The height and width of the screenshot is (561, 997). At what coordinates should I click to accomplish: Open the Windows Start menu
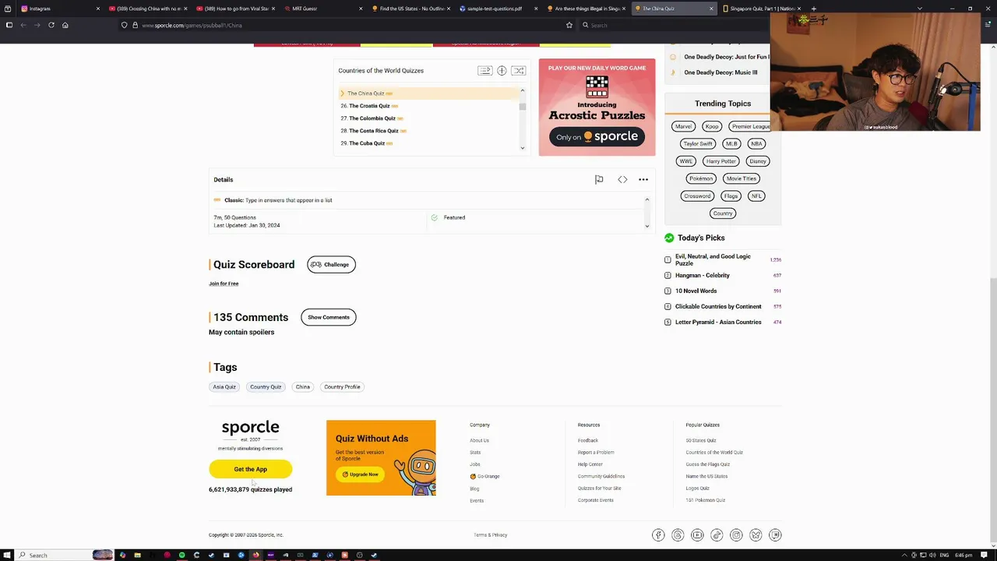tap(9, 556)
